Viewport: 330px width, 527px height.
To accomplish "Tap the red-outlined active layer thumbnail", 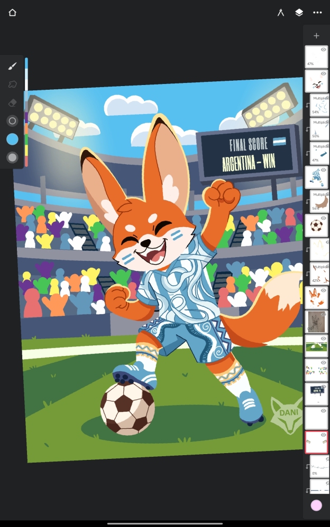I will (x=316, y=443).
